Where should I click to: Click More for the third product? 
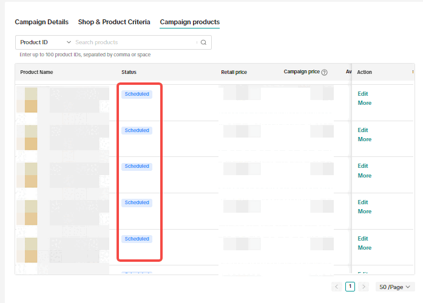point(364,176)
